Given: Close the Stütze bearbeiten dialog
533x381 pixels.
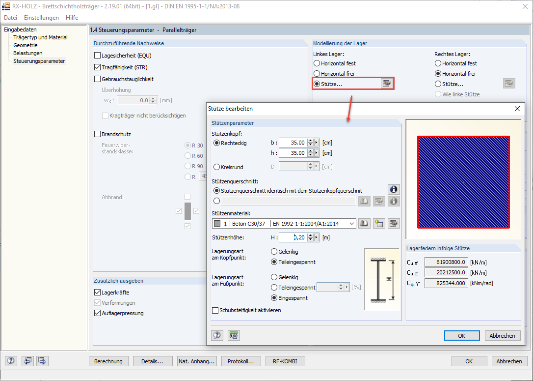Looking at the screenshot, I should pos(517,109).
